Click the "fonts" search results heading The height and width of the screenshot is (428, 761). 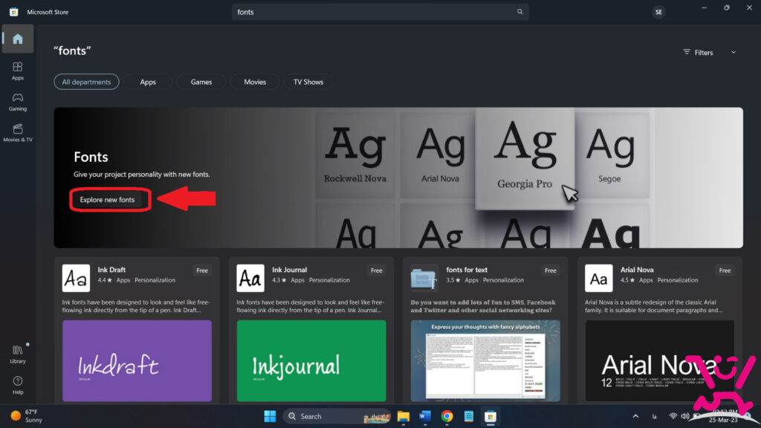click(72, 51)
